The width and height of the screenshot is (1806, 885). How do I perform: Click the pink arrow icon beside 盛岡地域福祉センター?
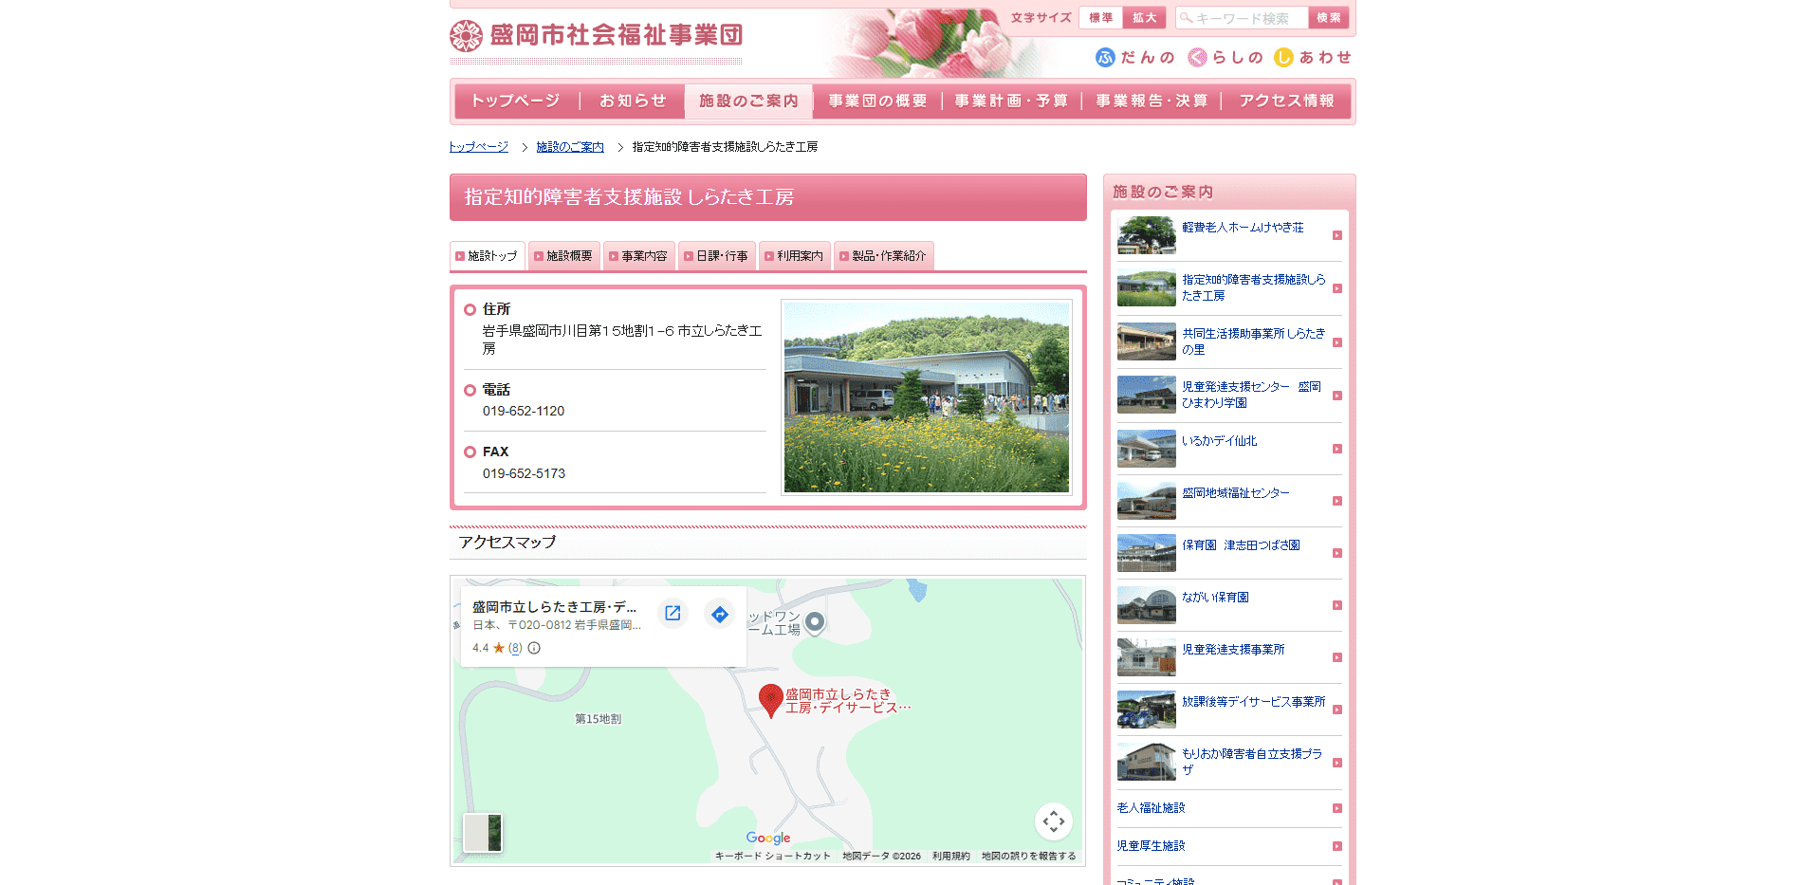[x=1337, y=501]
